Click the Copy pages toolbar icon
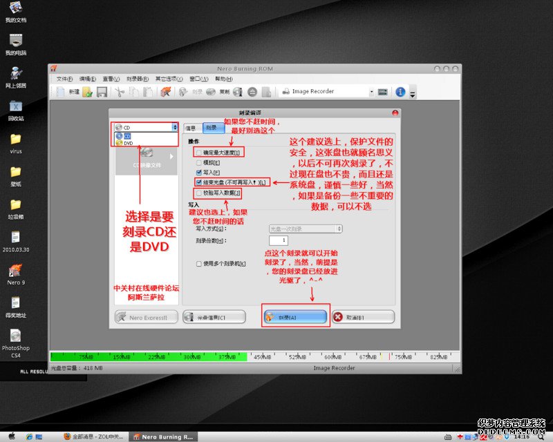The height and width of the screenshot is (442, 553). click(x=134, y=92)
